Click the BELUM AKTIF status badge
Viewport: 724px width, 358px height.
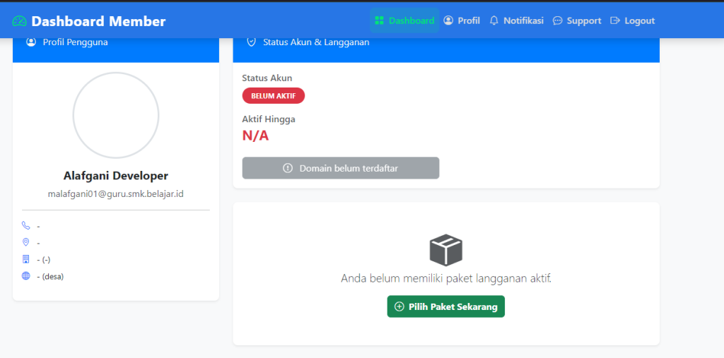click(x=273, y=96)
